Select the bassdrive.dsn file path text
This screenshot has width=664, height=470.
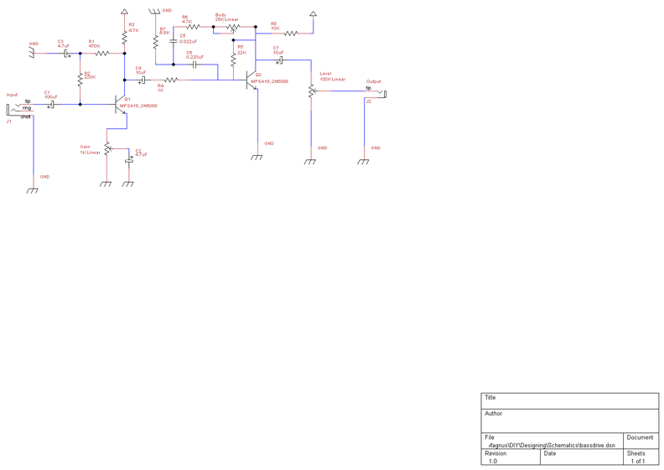pyautogui.click(x=552, y=445)
